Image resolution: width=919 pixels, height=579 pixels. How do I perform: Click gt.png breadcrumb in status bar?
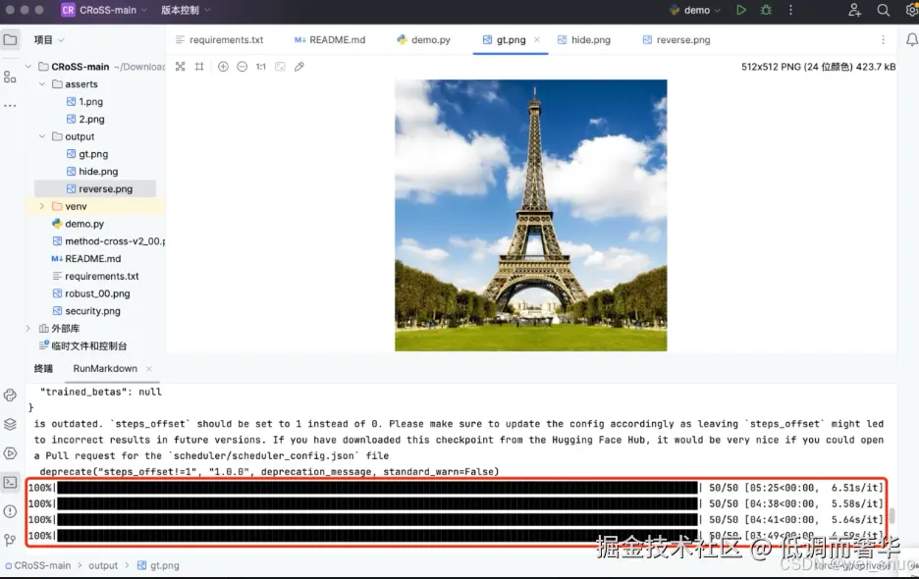pos(158,565)
